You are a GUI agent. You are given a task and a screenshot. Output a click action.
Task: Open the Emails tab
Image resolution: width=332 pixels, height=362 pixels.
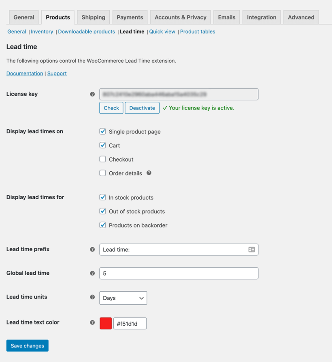pos(226,17)
